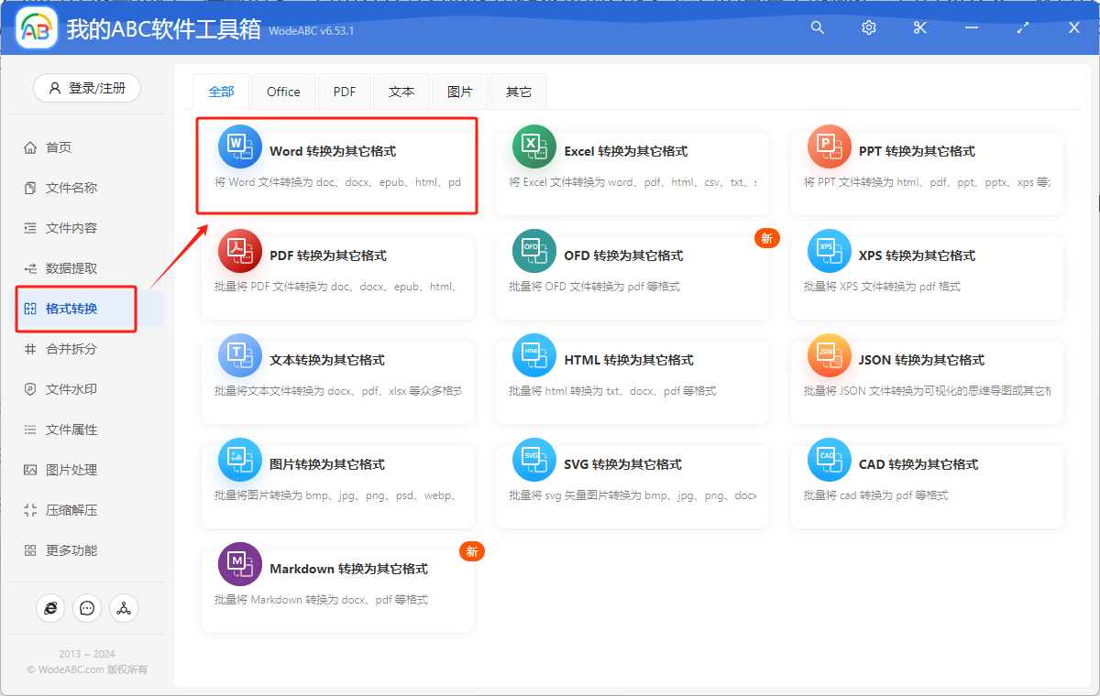Image resolution: width=1100 pixels, height=696 pixels.
Task: Open the browser icon at sidebar bottom
Action: click(x=50, y=607)
